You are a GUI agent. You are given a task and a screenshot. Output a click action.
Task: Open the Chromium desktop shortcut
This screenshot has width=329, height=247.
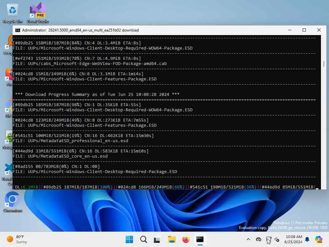13,202
